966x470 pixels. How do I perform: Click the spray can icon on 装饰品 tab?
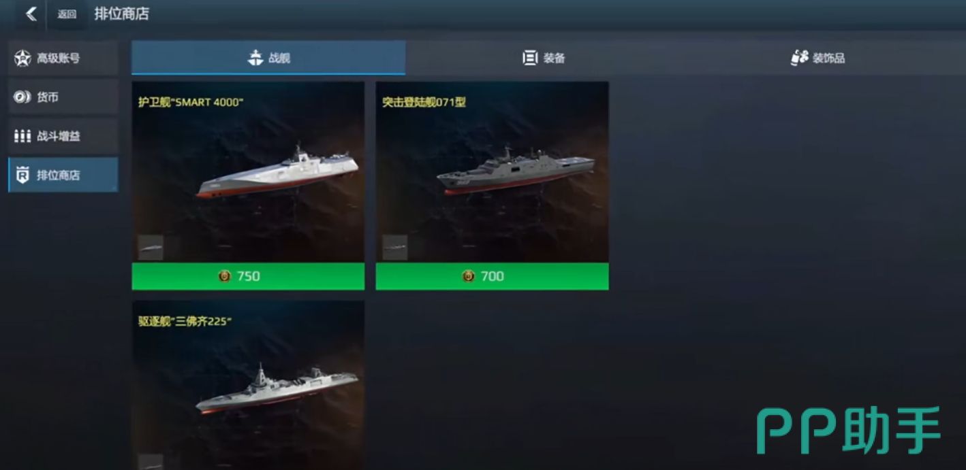pos(800,58)
